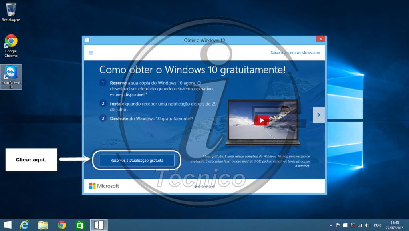409x231 pixels.
Task: Open the volume control in the system tray
Action: (x=367, y=225)
